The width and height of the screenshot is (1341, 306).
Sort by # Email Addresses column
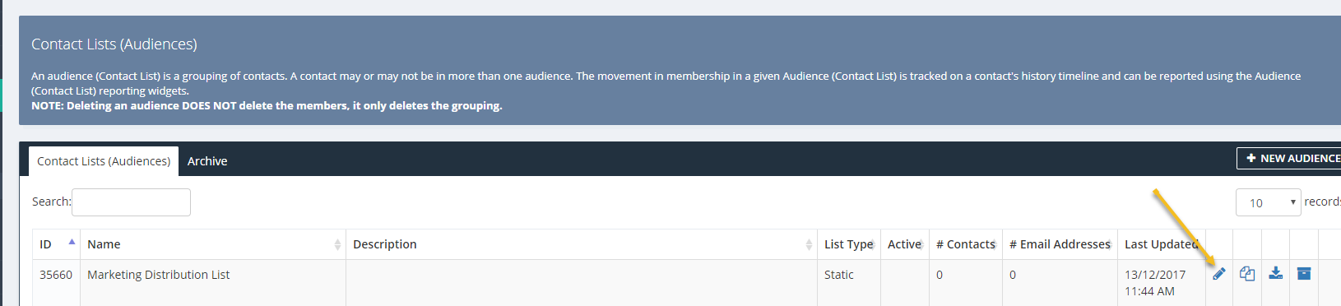click(1060, 244)
